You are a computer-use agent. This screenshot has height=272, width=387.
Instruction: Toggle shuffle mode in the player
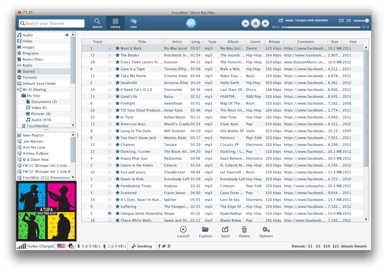(x=349, y=20)
